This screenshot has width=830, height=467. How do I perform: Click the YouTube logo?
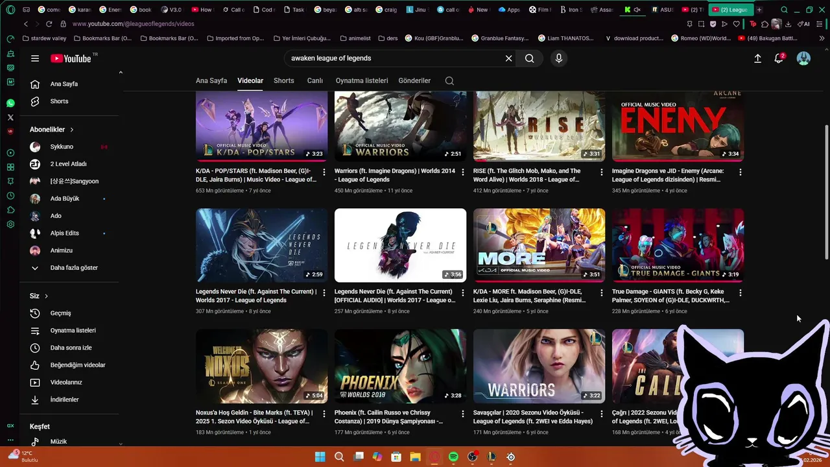71,58
